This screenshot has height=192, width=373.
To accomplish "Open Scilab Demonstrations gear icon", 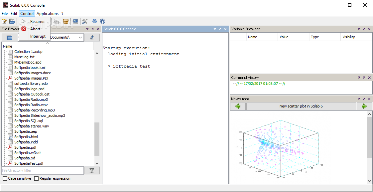I will coord(94,21).
